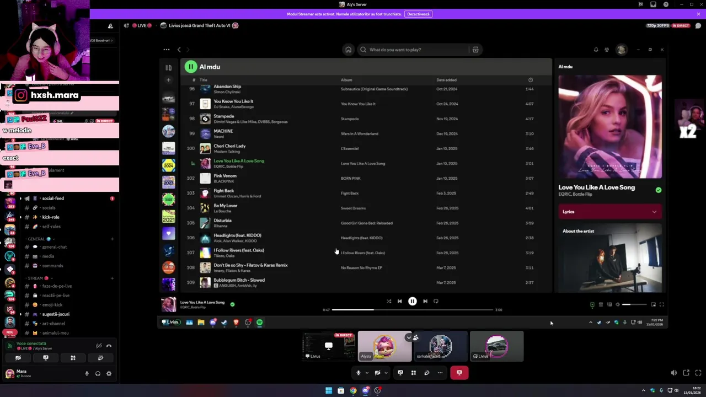706x397 pixels.
Task: Pause the Al mdu playlist green button
Action: [x=190, y=67]
